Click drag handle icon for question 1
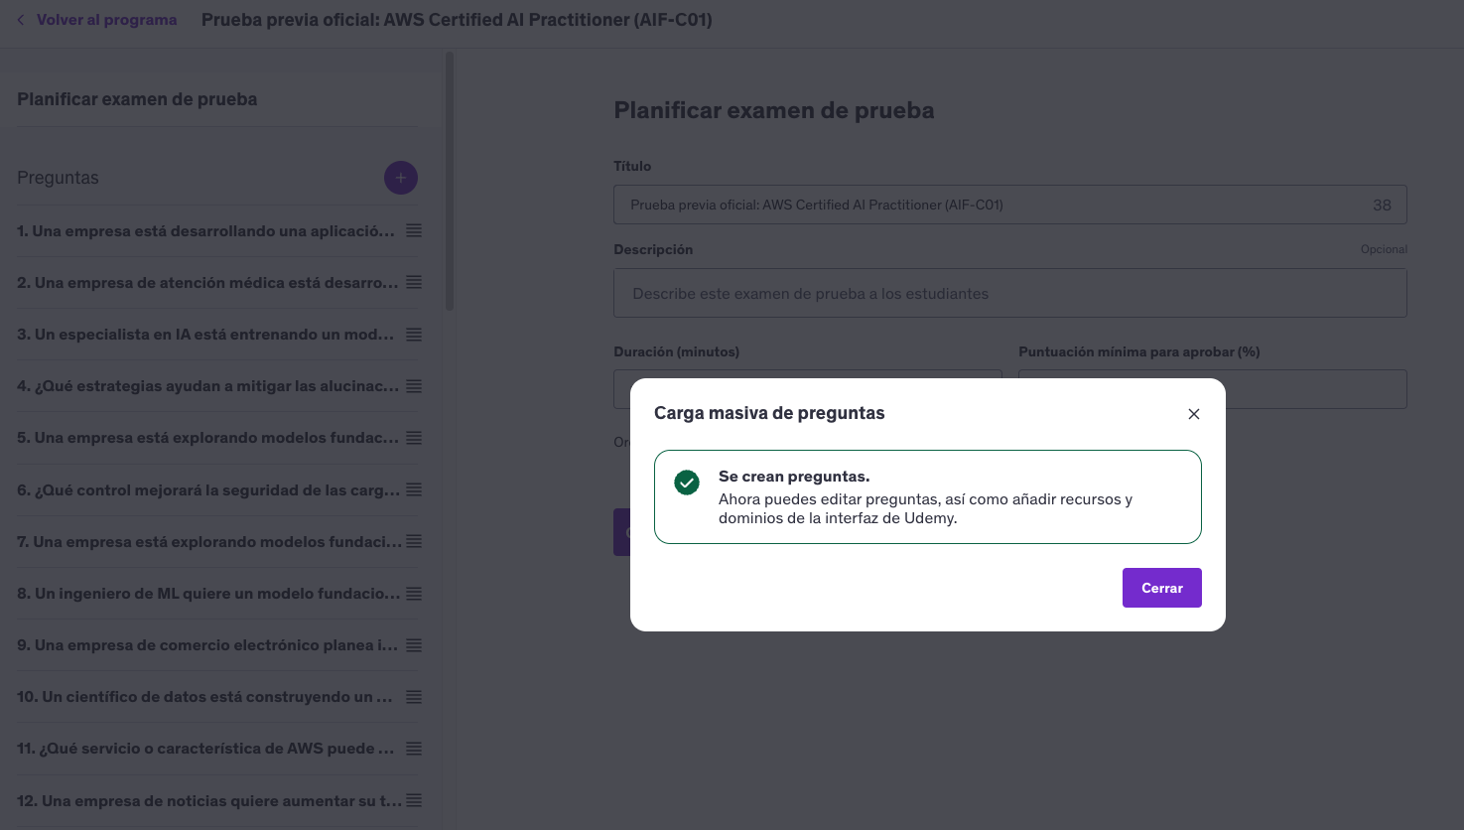The width and height of the screenshot is (1464, 830). pos(414,230)
